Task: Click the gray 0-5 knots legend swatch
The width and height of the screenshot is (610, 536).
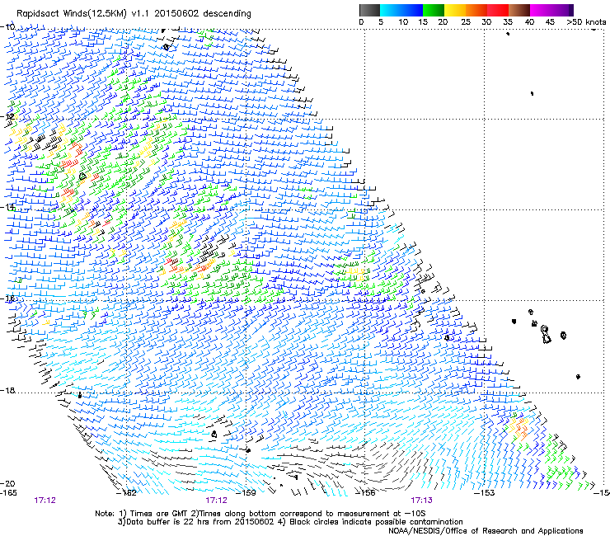Action: [x=369, y=10]
